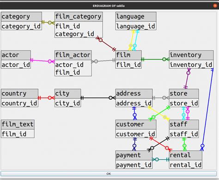Click the payment_id field

click(x=134, y=164)
